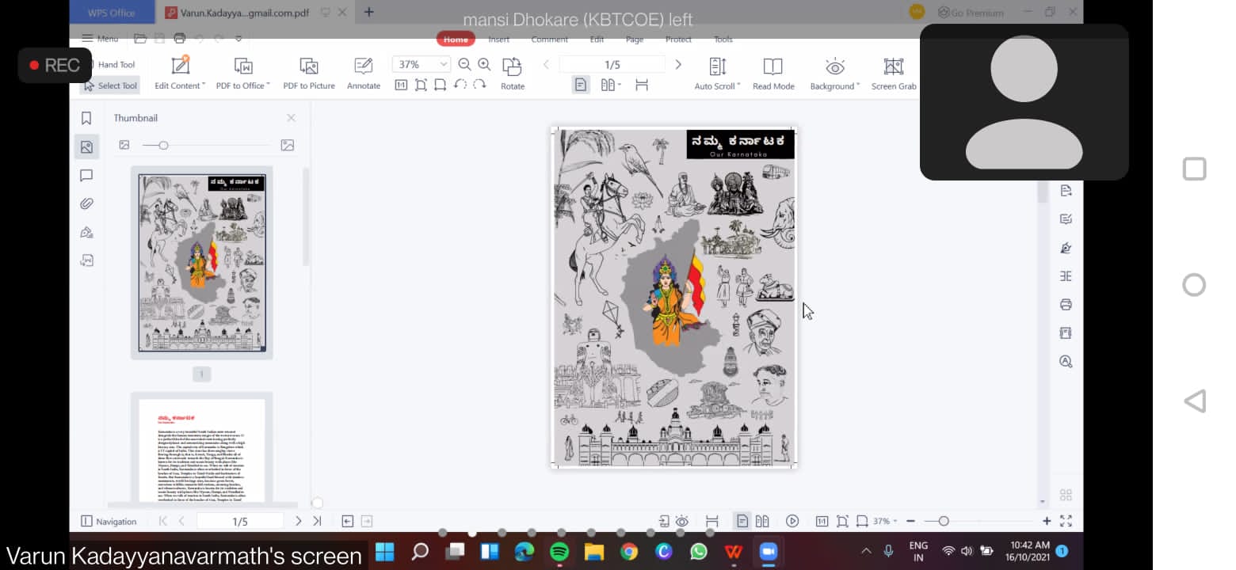The image size is (1236, 570).
Task: Open the Comments sidebar panel
Action: coord(86,175)
